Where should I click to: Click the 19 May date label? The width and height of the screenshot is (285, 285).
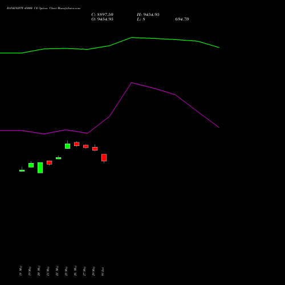(30, 271)
